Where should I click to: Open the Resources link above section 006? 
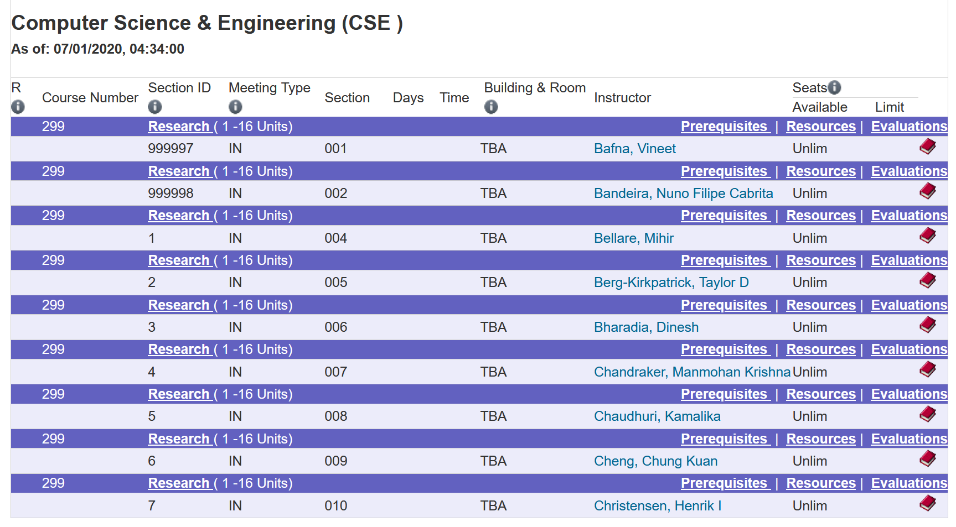click(x=821, y=305)
